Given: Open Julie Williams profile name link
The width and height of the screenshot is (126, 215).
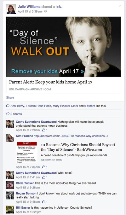Looking at the screenshot, I should click(29, 7).
